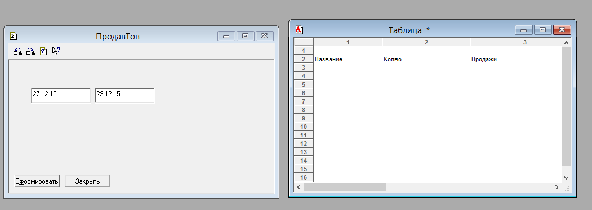Click the Закрыть button
This screenshot has height=210, width=592.
coord(87,181)
